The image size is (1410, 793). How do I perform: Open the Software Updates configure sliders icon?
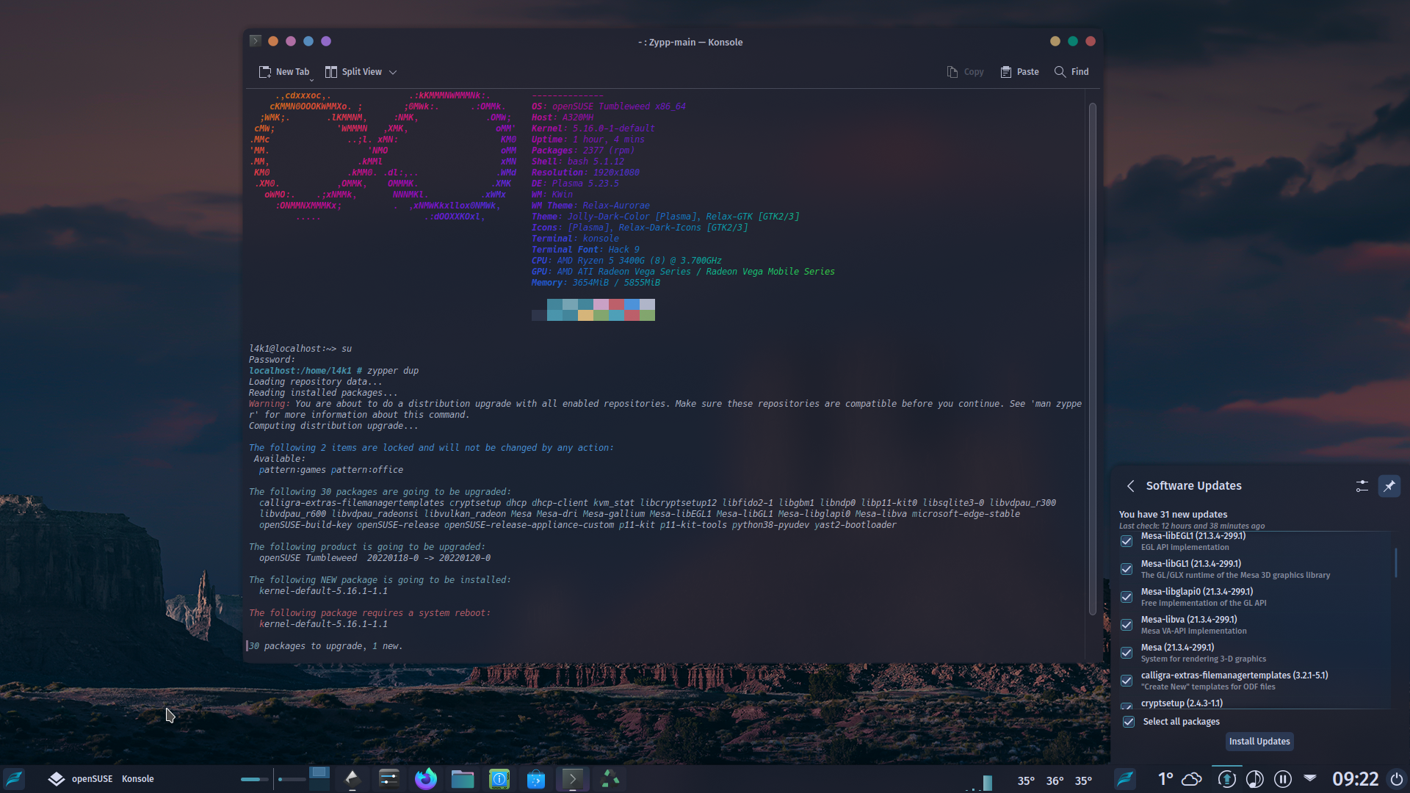coord(1362,486)
